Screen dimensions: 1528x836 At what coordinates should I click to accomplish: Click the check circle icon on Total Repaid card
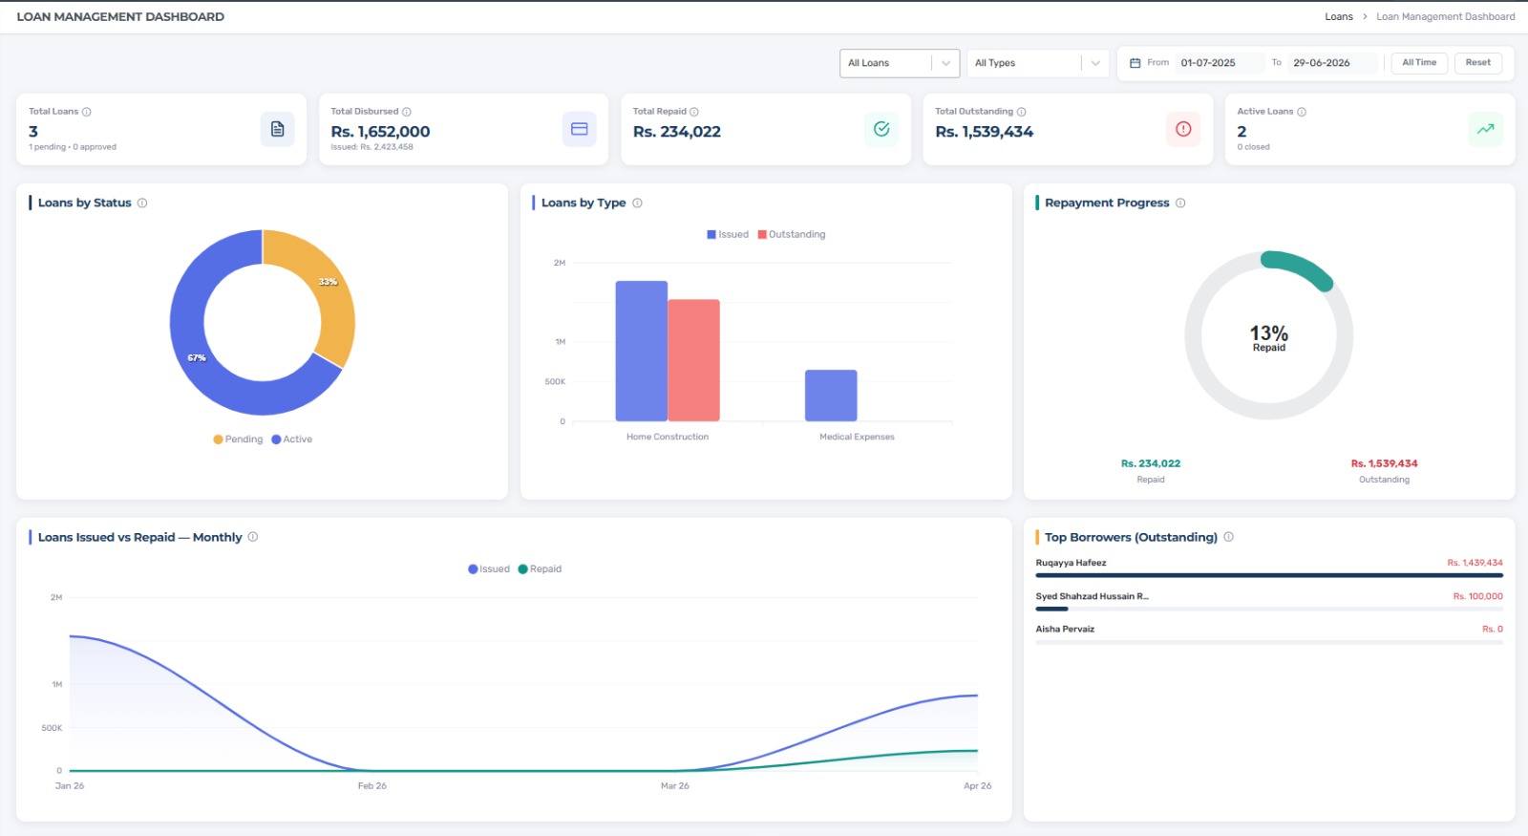pyautogui.click(x=881, y=129)
